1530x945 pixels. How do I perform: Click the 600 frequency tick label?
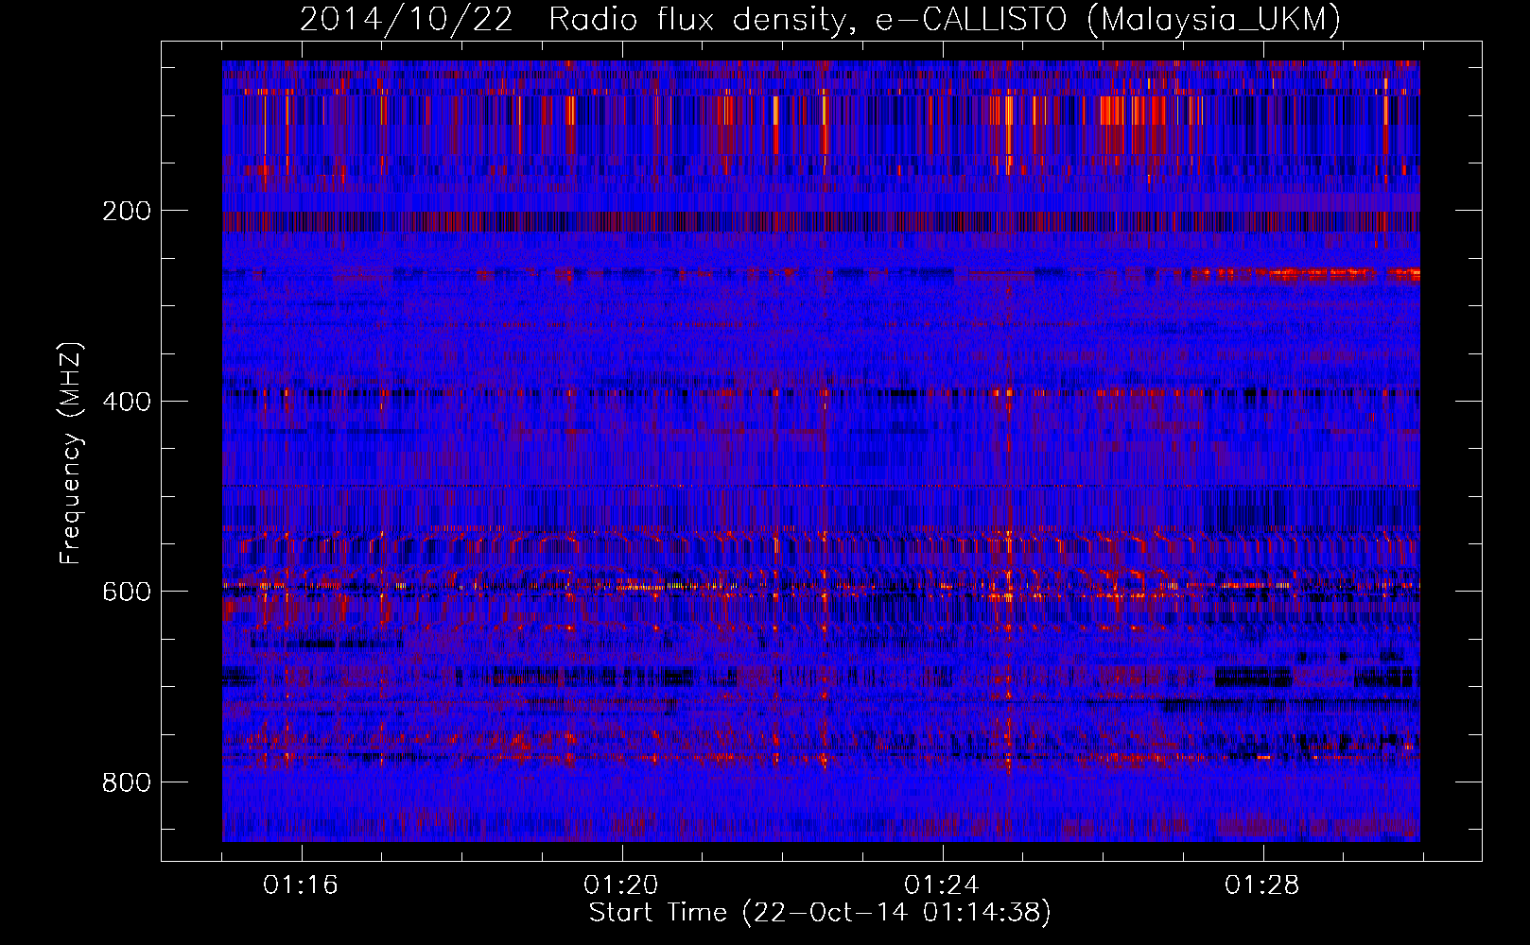(x=126, y=592)
